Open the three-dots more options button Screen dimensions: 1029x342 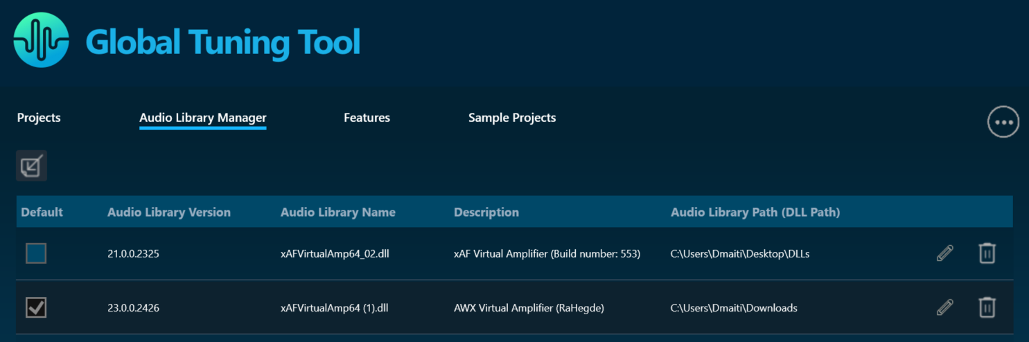(1003, 123)
